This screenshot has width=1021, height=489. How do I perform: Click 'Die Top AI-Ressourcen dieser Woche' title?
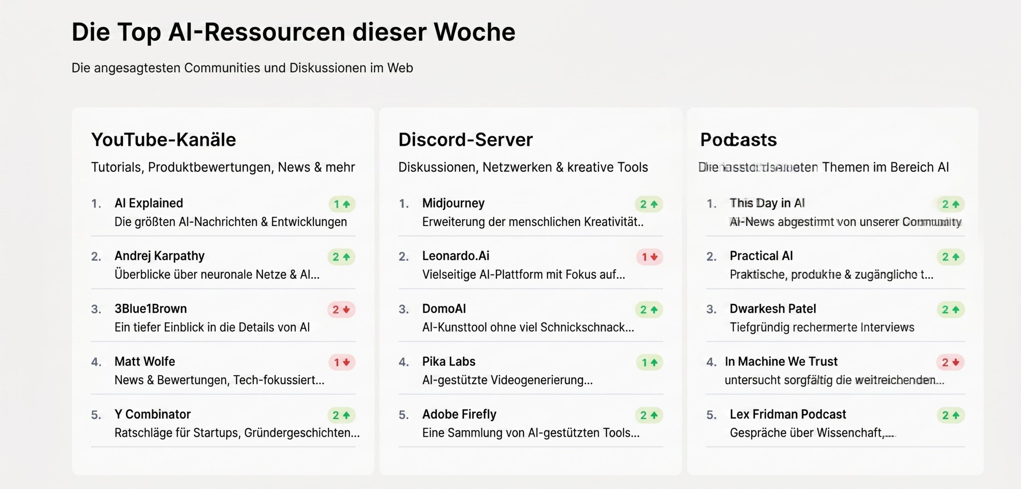pos(294,32)
